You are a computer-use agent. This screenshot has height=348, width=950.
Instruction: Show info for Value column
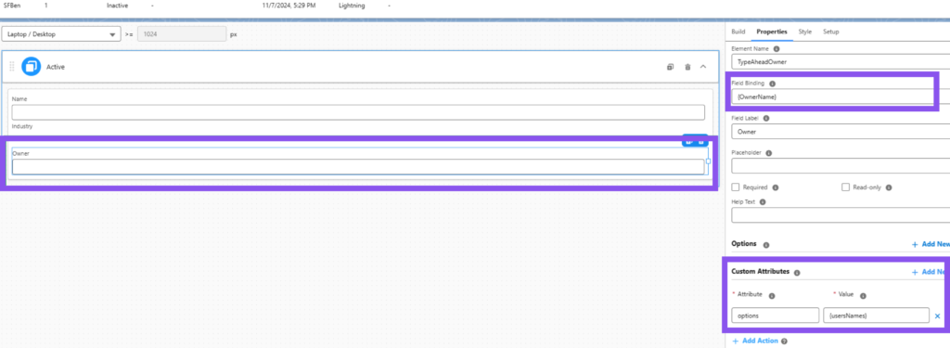pyautogui.click(x=863, y=296)
